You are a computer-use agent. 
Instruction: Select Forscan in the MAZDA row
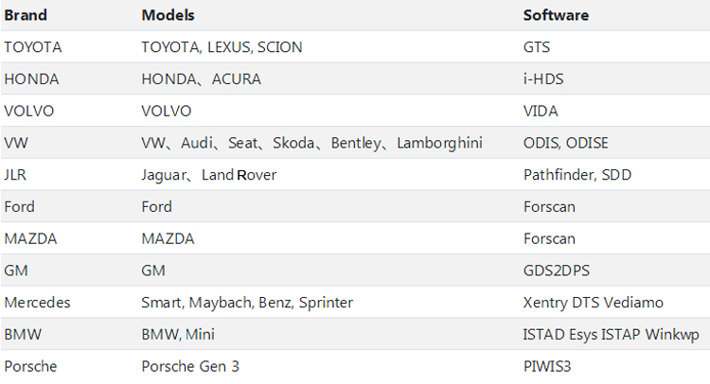(x=549, y=238)
